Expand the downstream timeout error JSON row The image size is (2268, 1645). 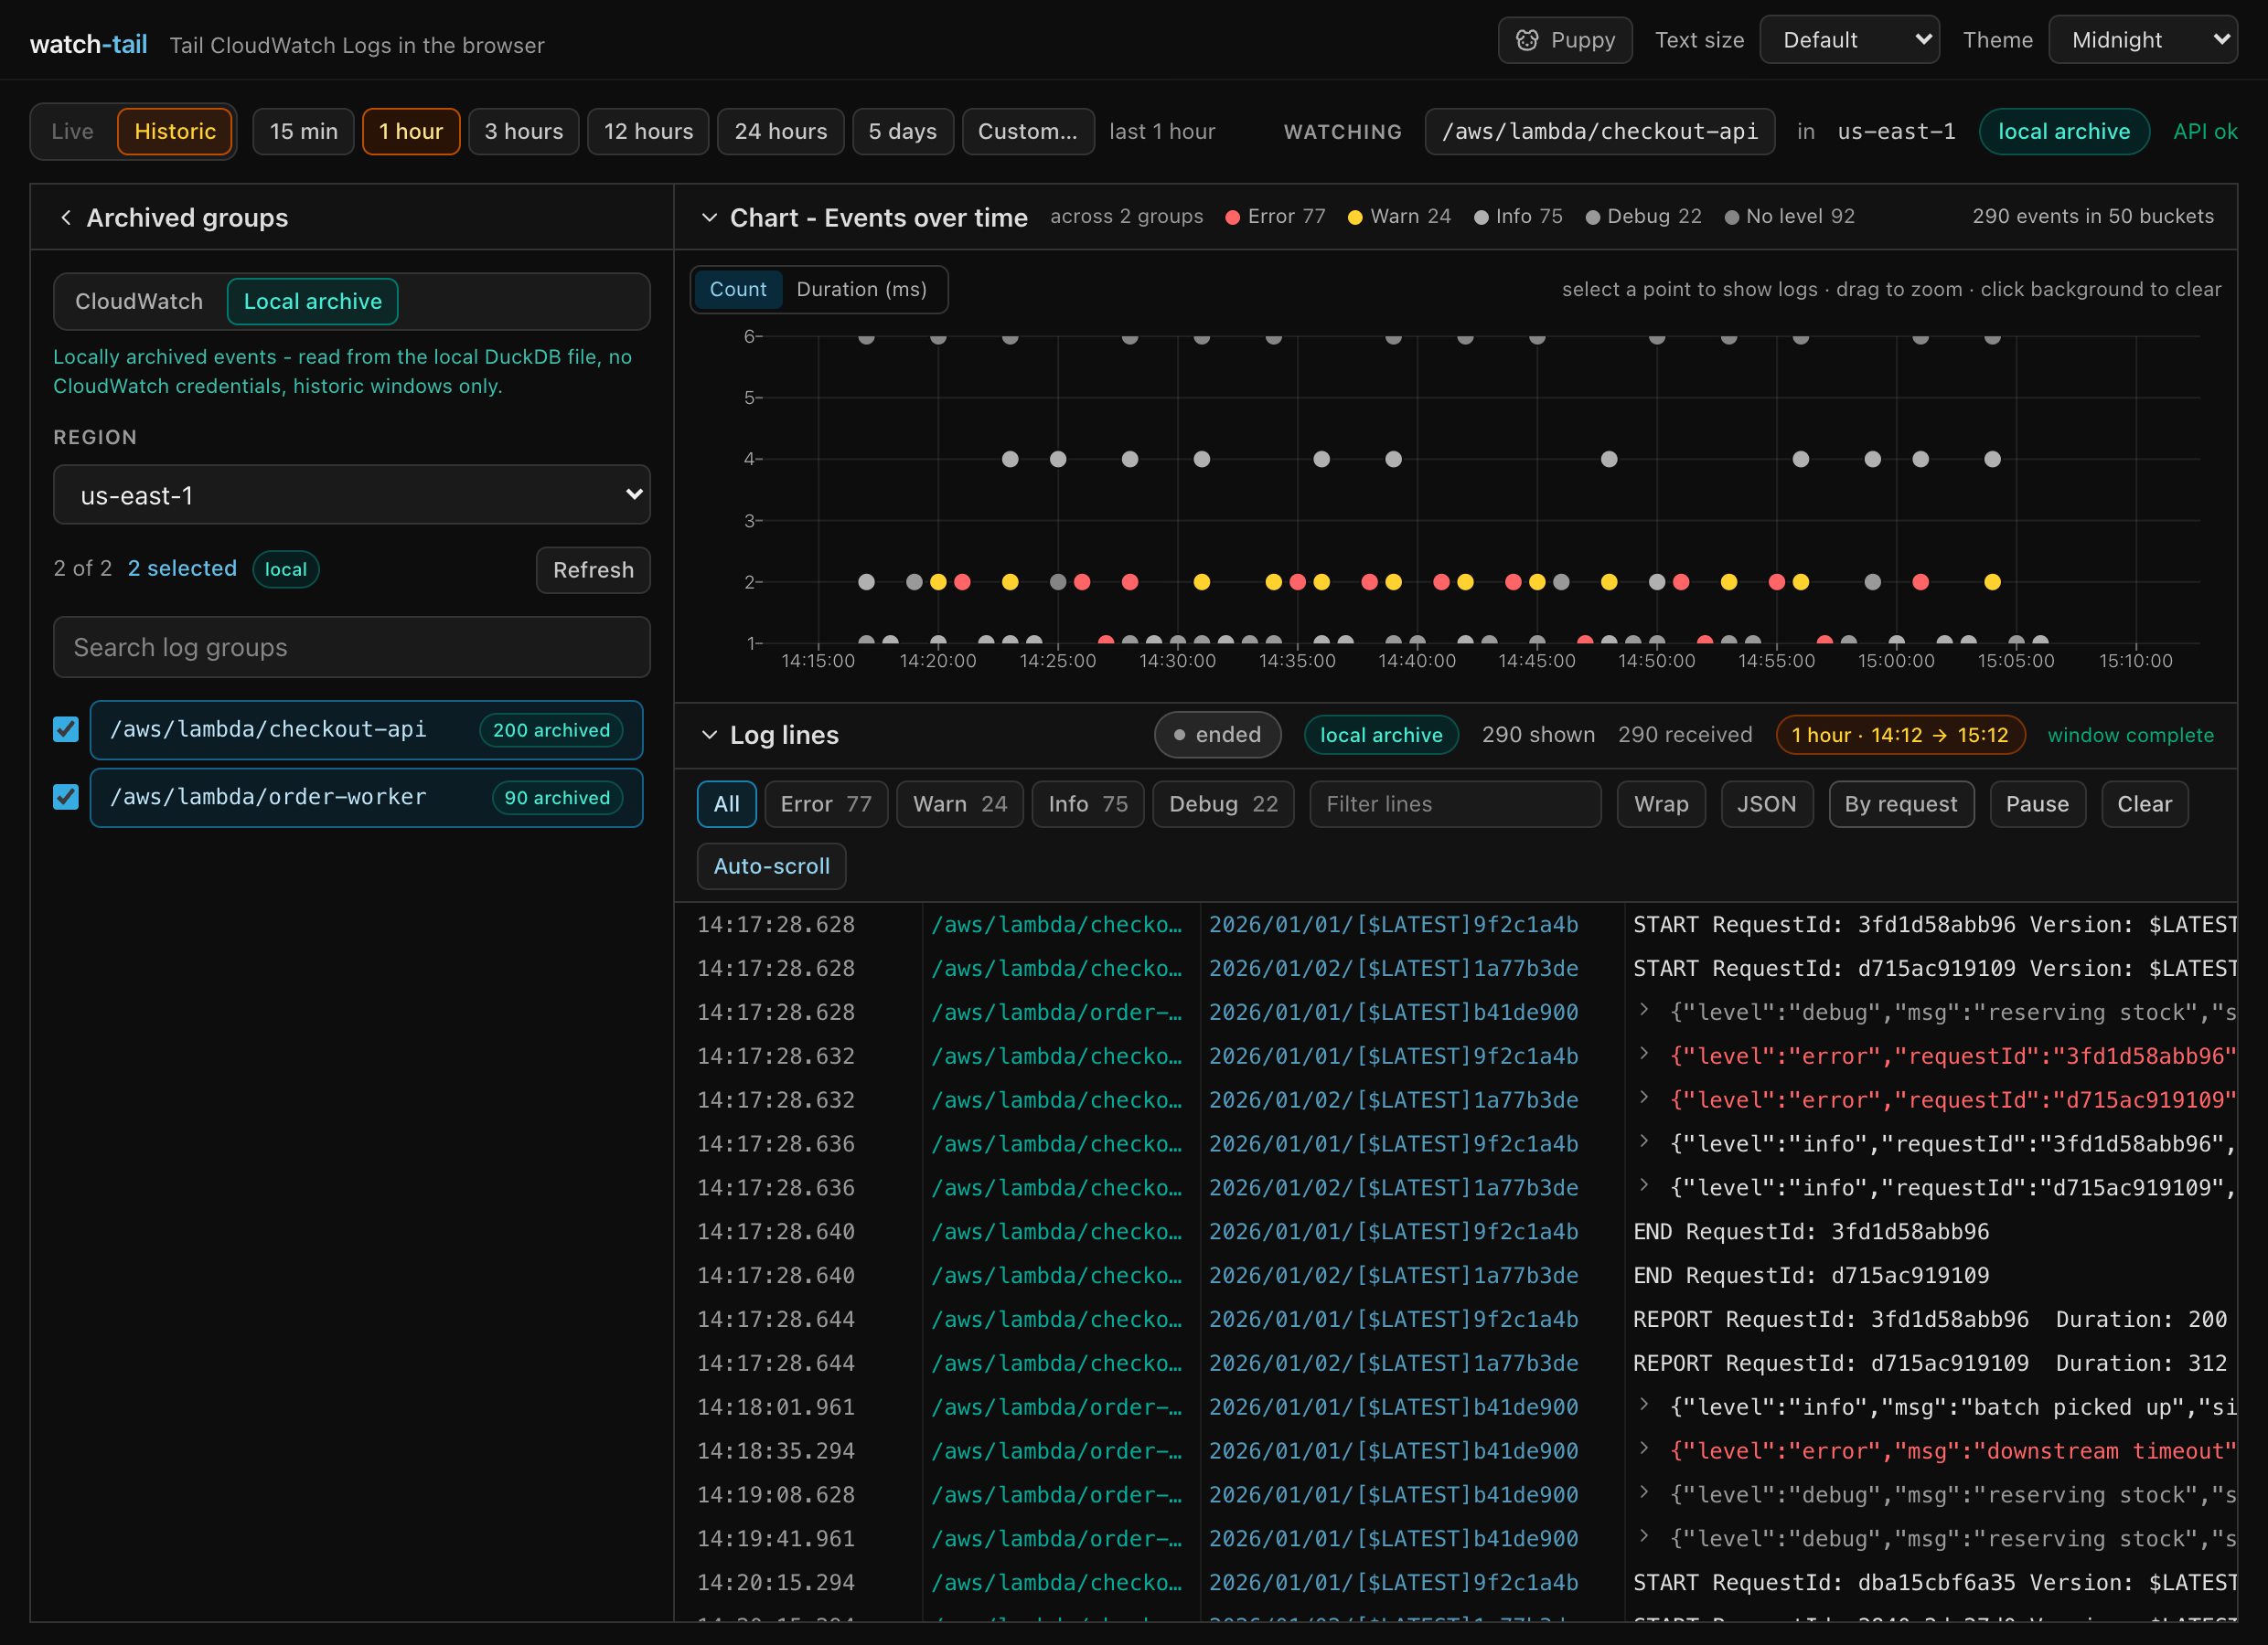point(1644,1449)
